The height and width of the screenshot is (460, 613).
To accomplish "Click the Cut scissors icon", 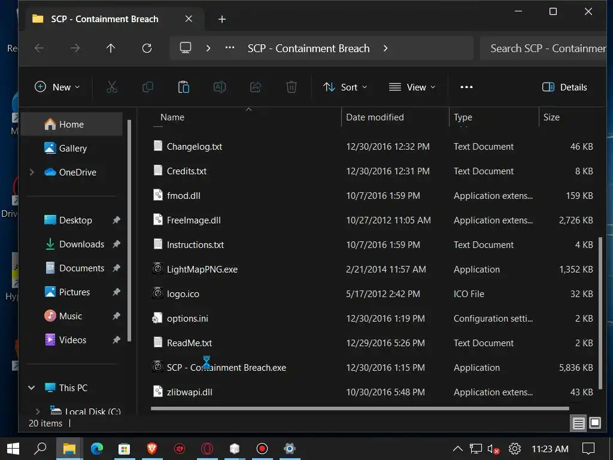I will pos(112,87).
